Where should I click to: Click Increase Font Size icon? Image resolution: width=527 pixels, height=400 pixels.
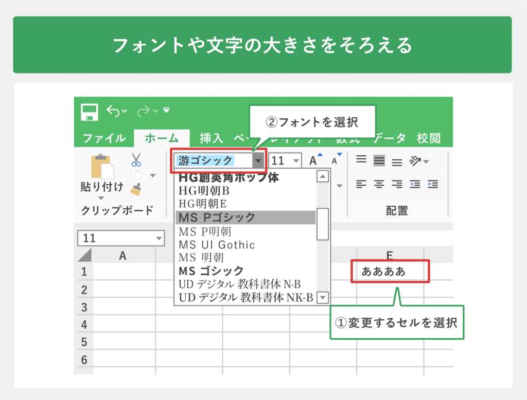point(315,160)
